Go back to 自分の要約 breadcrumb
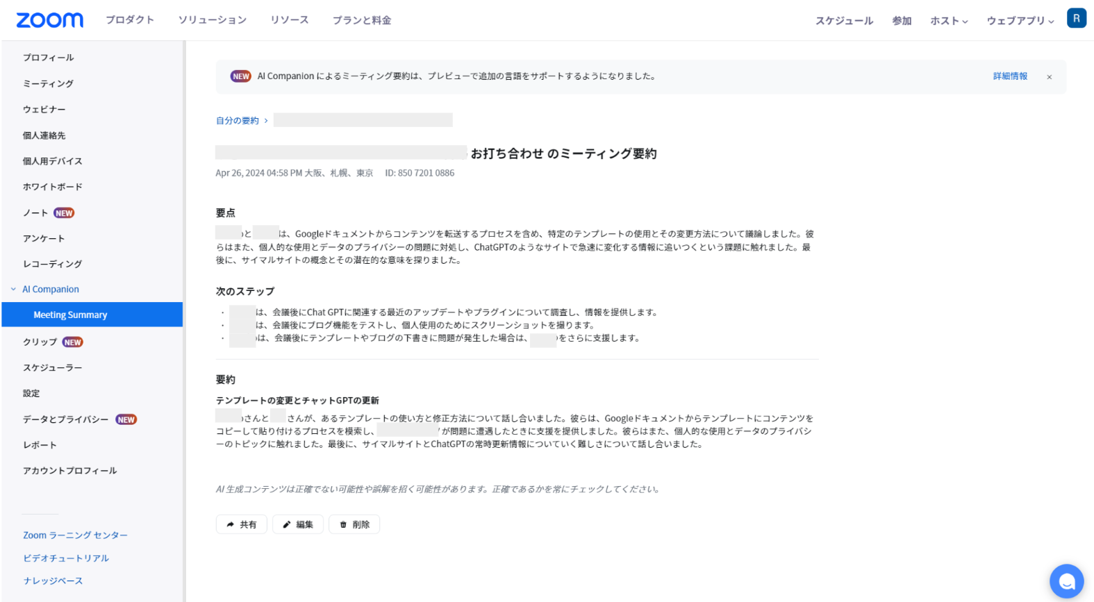The image size is (1094, 602). tap(237, 121)
